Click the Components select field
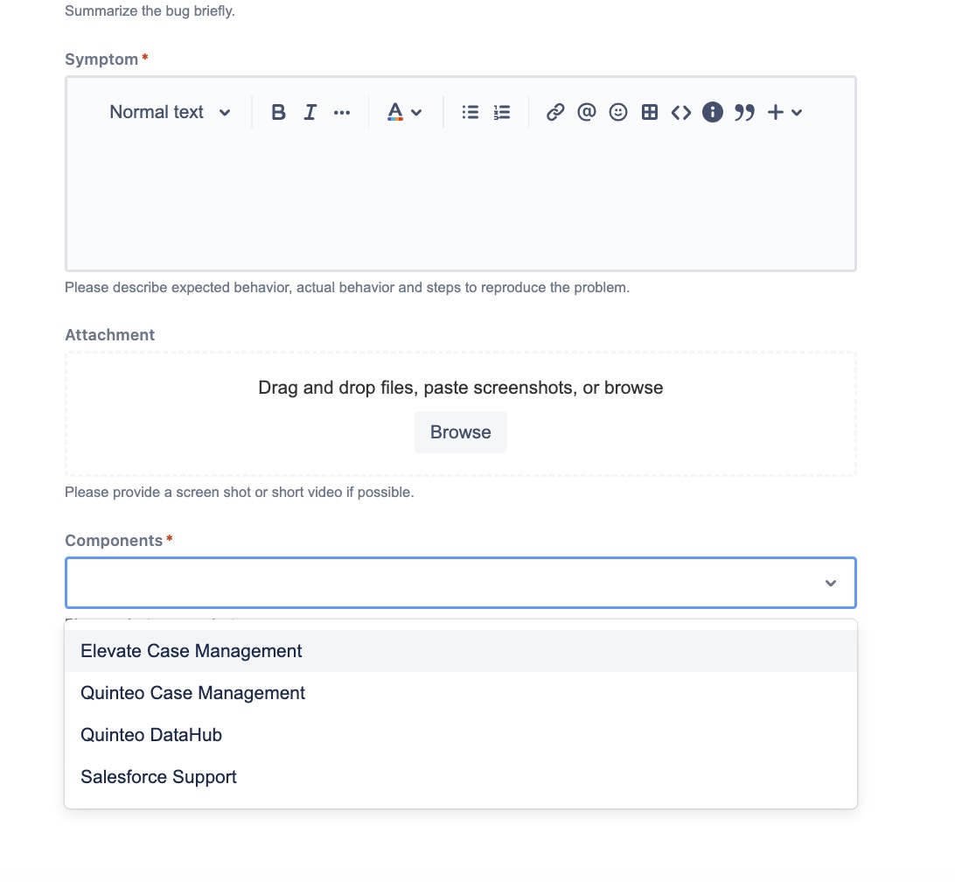The image size is (955, 882). tap(460, 583)
